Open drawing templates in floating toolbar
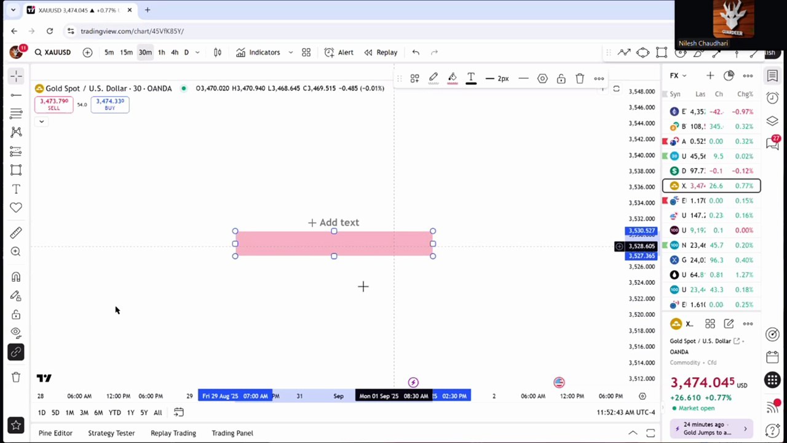The image size is (787, 443). (x=415, y=78)
